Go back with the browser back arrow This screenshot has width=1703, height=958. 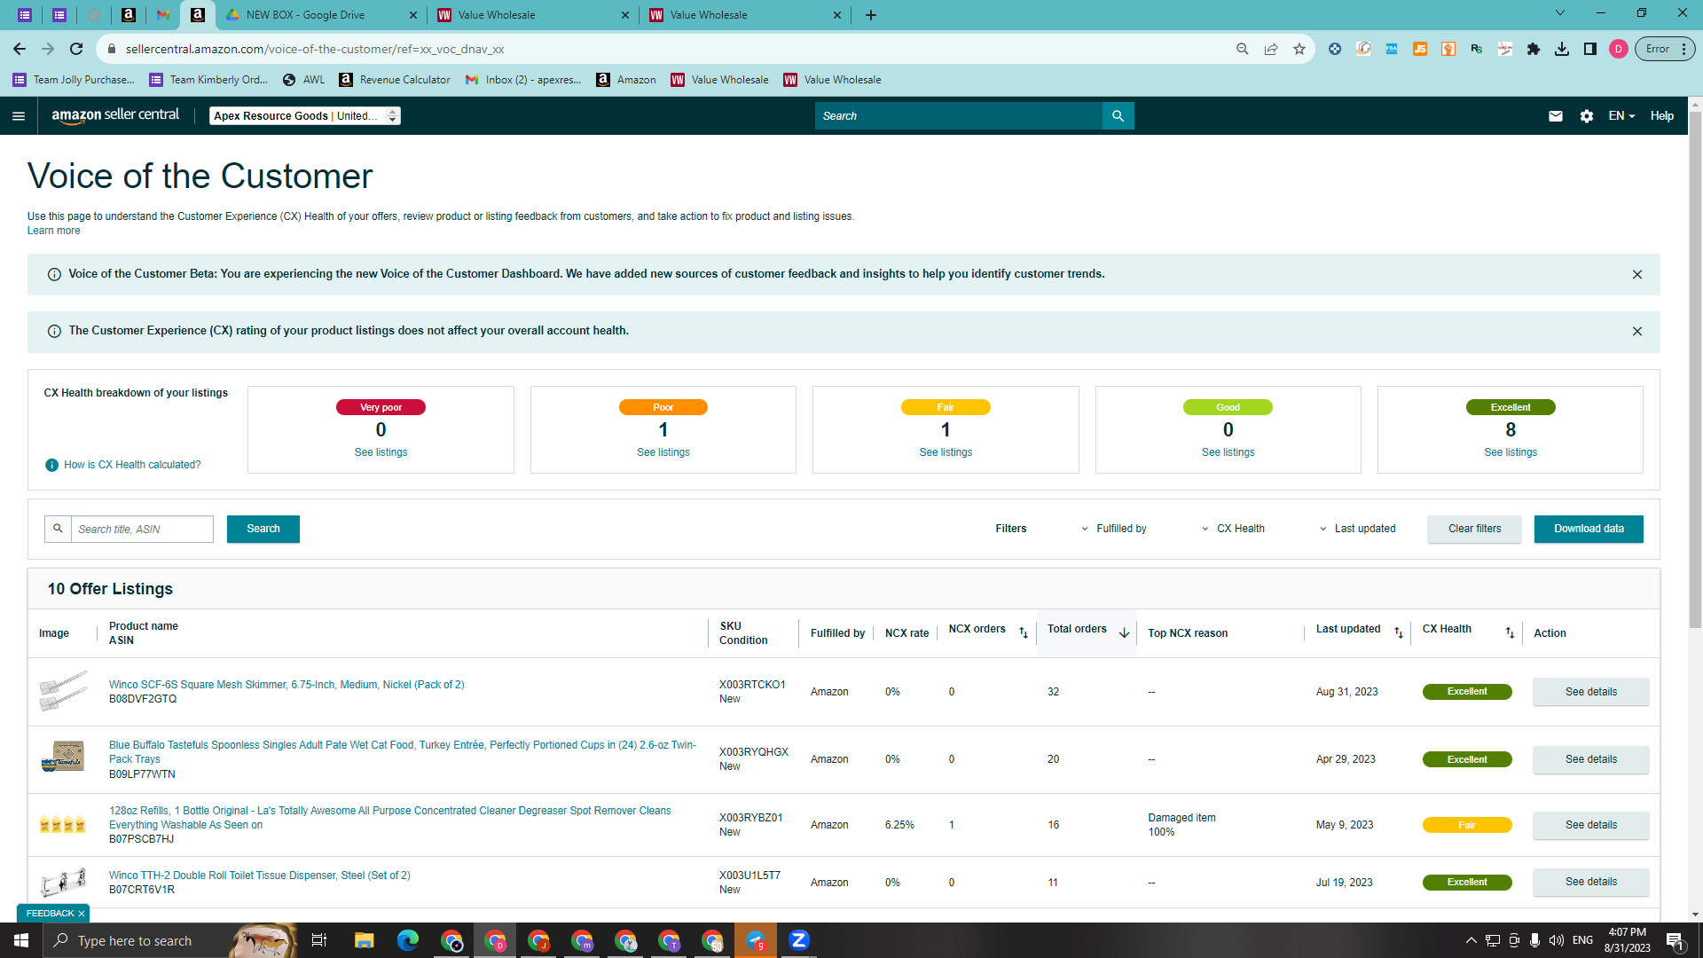point(20,49)
